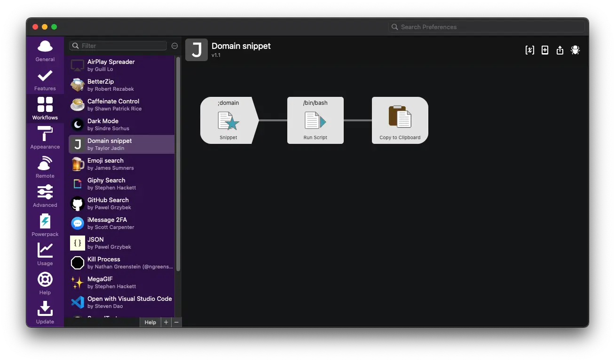Select the Workflows tab

click(45, 109)
